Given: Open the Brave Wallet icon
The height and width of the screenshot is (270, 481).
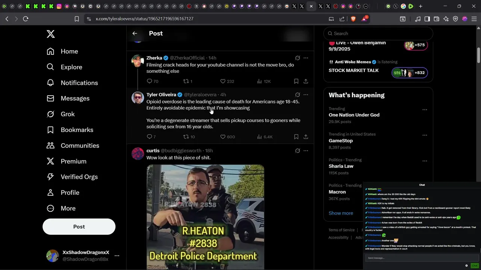Looking at the screenshot, I should pyautogui.click(x=437, y=19).
